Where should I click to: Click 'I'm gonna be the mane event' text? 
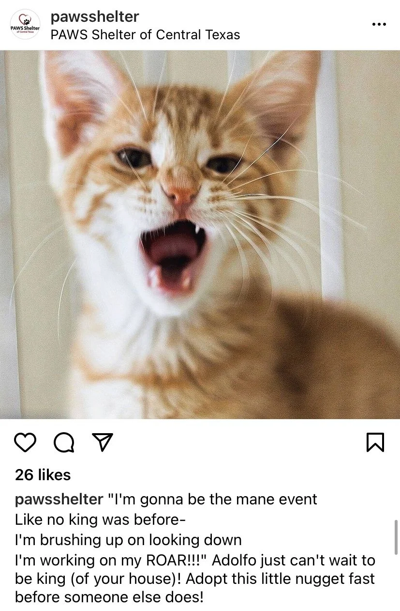pos(212,500)
